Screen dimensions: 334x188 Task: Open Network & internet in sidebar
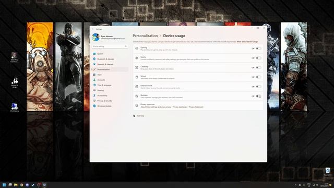110,64
